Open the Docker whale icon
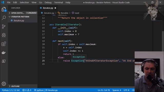 coord(4,52)
